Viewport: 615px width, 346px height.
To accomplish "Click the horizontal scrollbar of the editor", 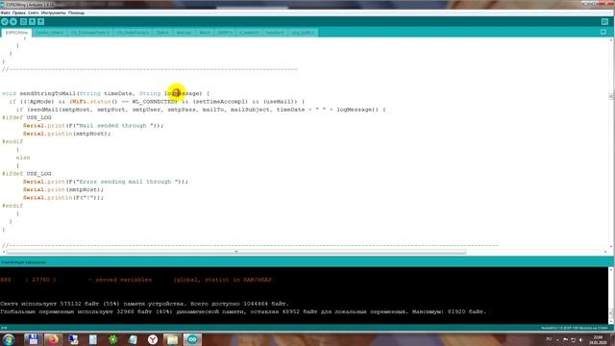I will pos(236,252).
